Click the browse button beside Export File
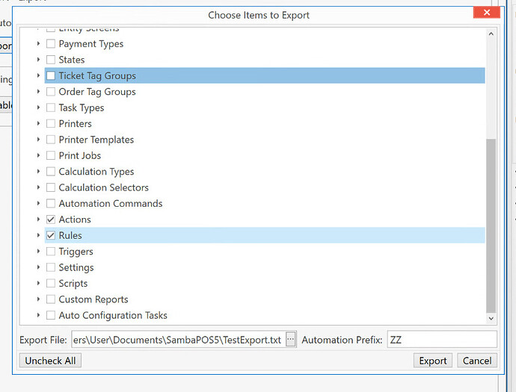The width and height of the screenshot is (516, 392). 291,340
